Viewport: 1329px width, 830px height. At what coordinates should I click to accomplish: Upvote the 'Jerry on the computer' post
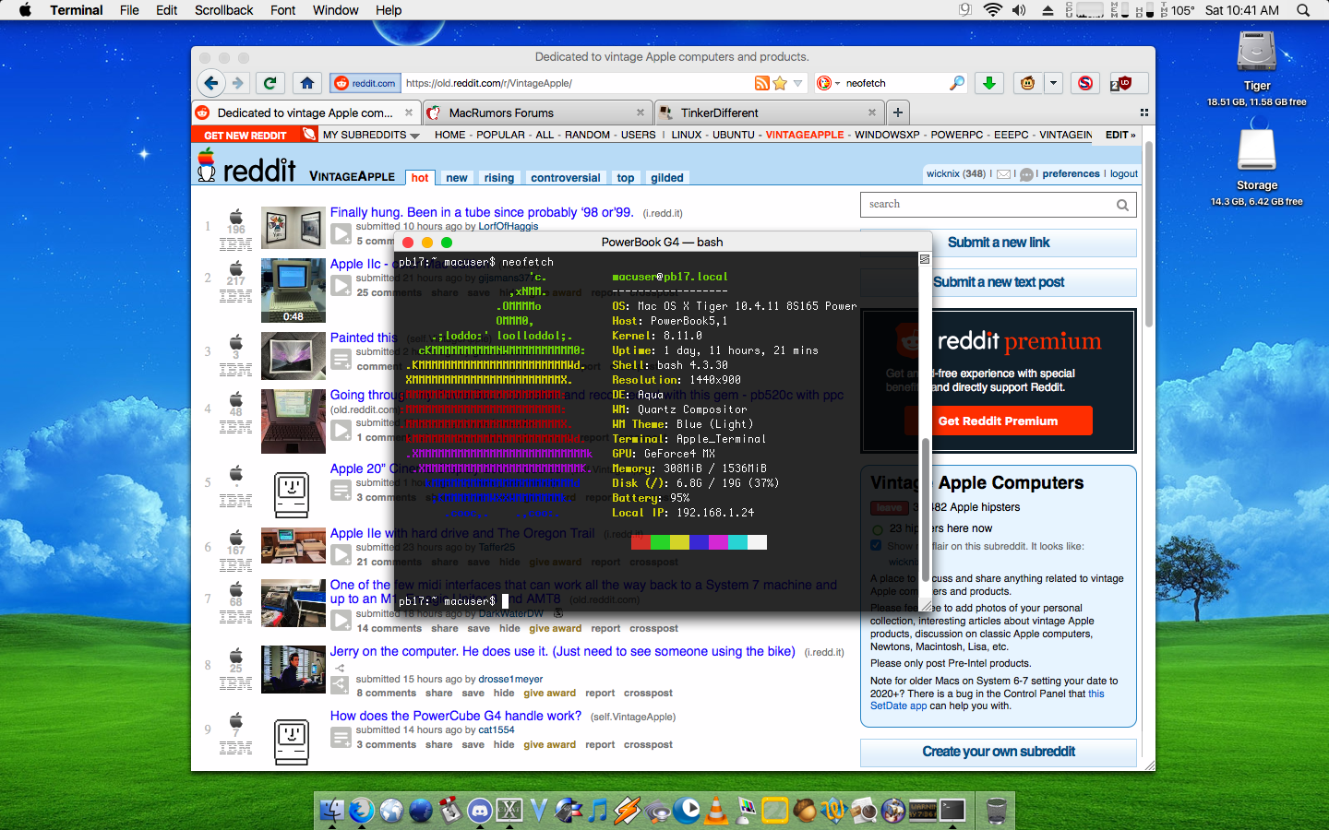pyautogui.click(x=236, y=655)
